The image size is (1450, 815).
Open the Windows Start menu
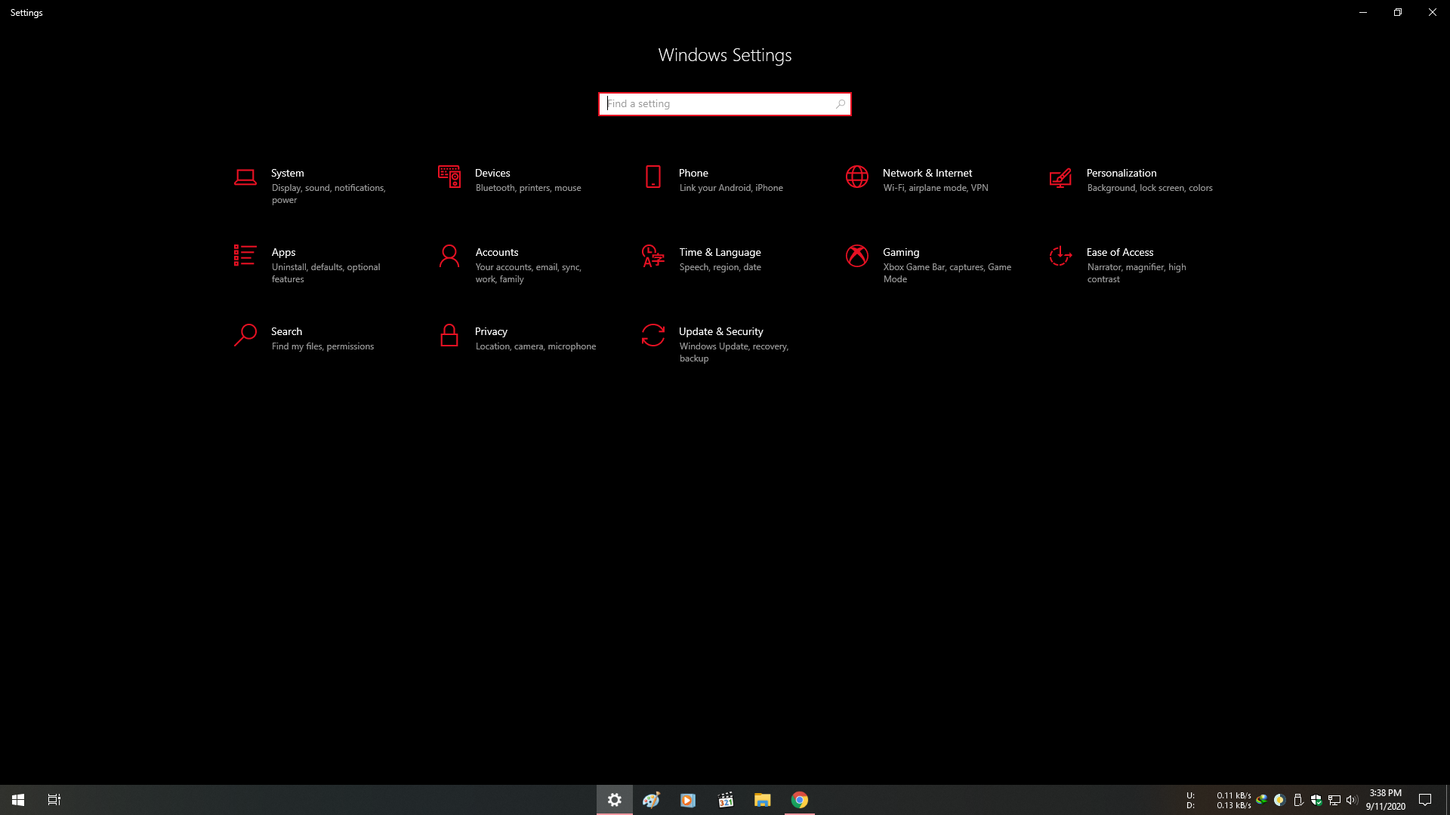[18, 800]
